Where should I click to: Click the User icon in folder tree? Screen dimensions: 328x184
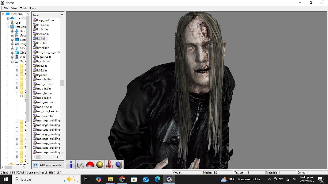12,22
